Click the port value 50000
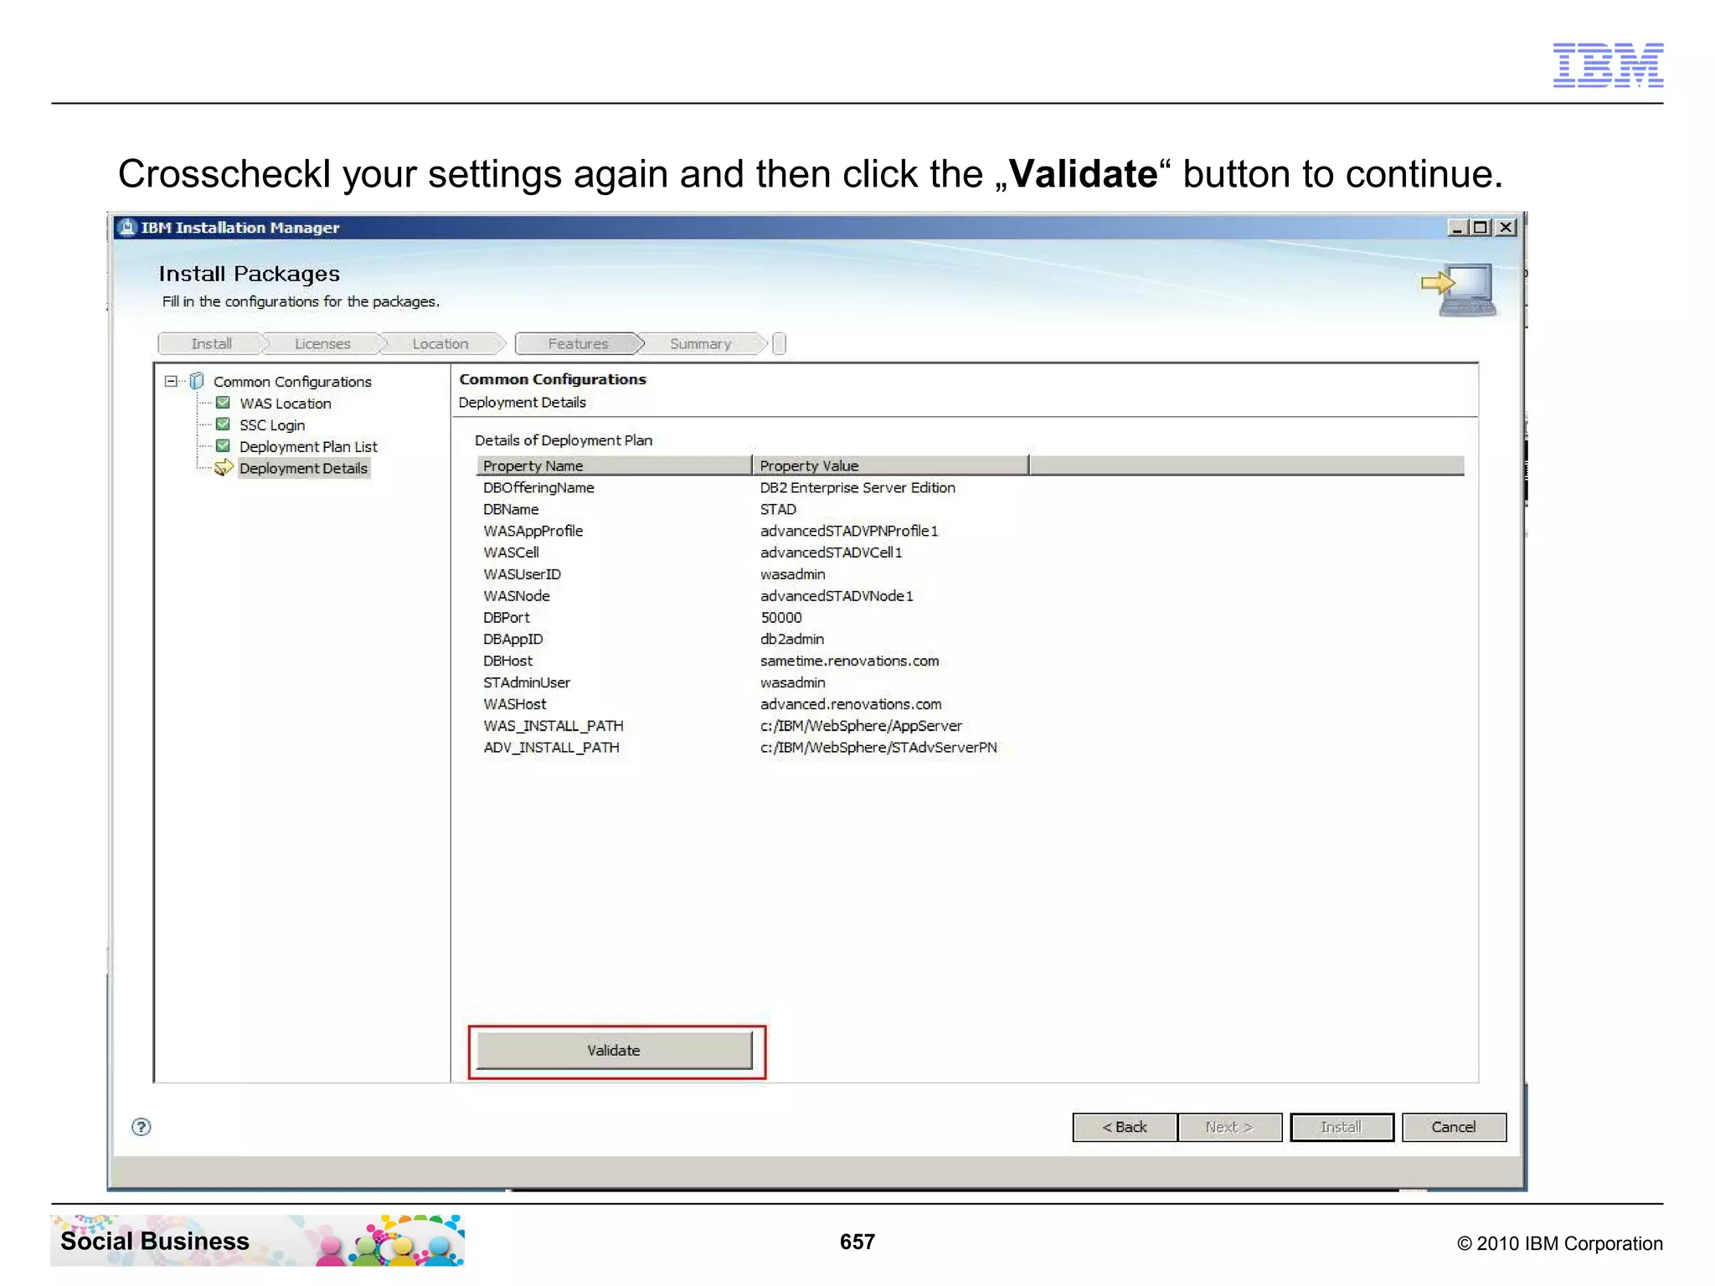 pos(781,618)
